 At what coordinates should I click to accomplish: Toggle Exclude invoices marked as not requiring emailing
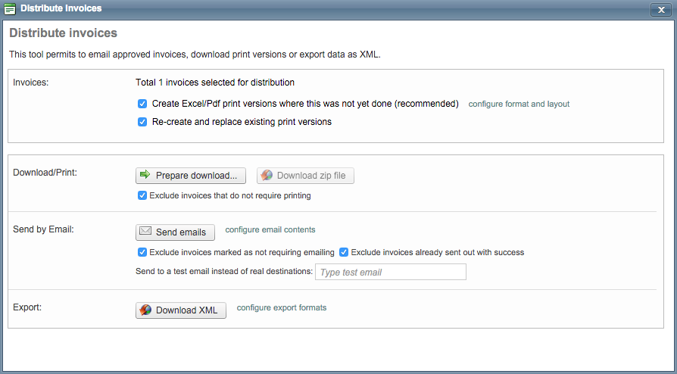pyautogui.click(x=142, y=252)
